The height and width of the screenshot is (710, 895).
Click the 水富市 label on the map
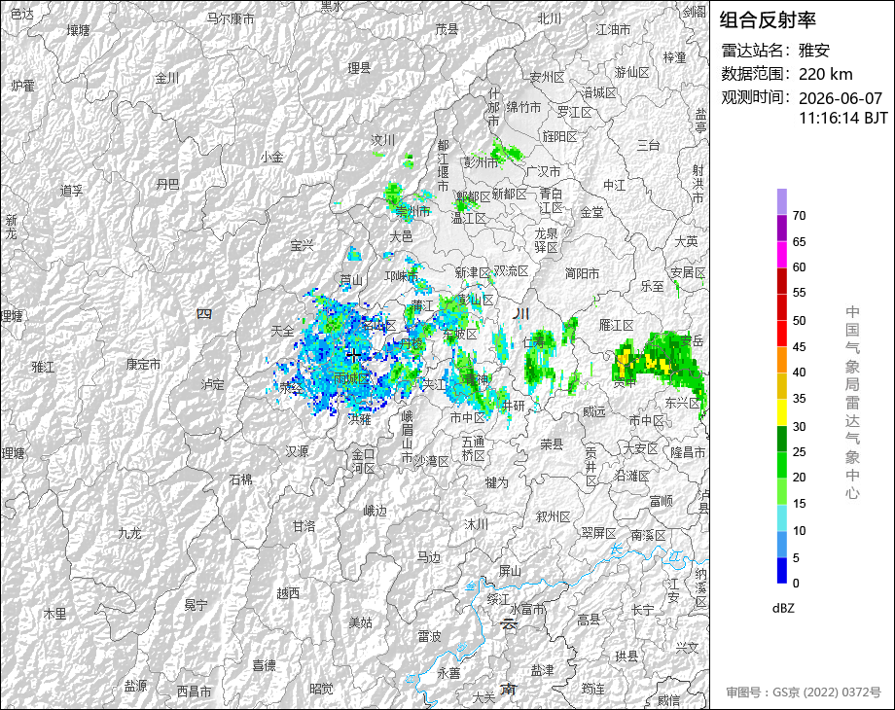coord(528,609)
